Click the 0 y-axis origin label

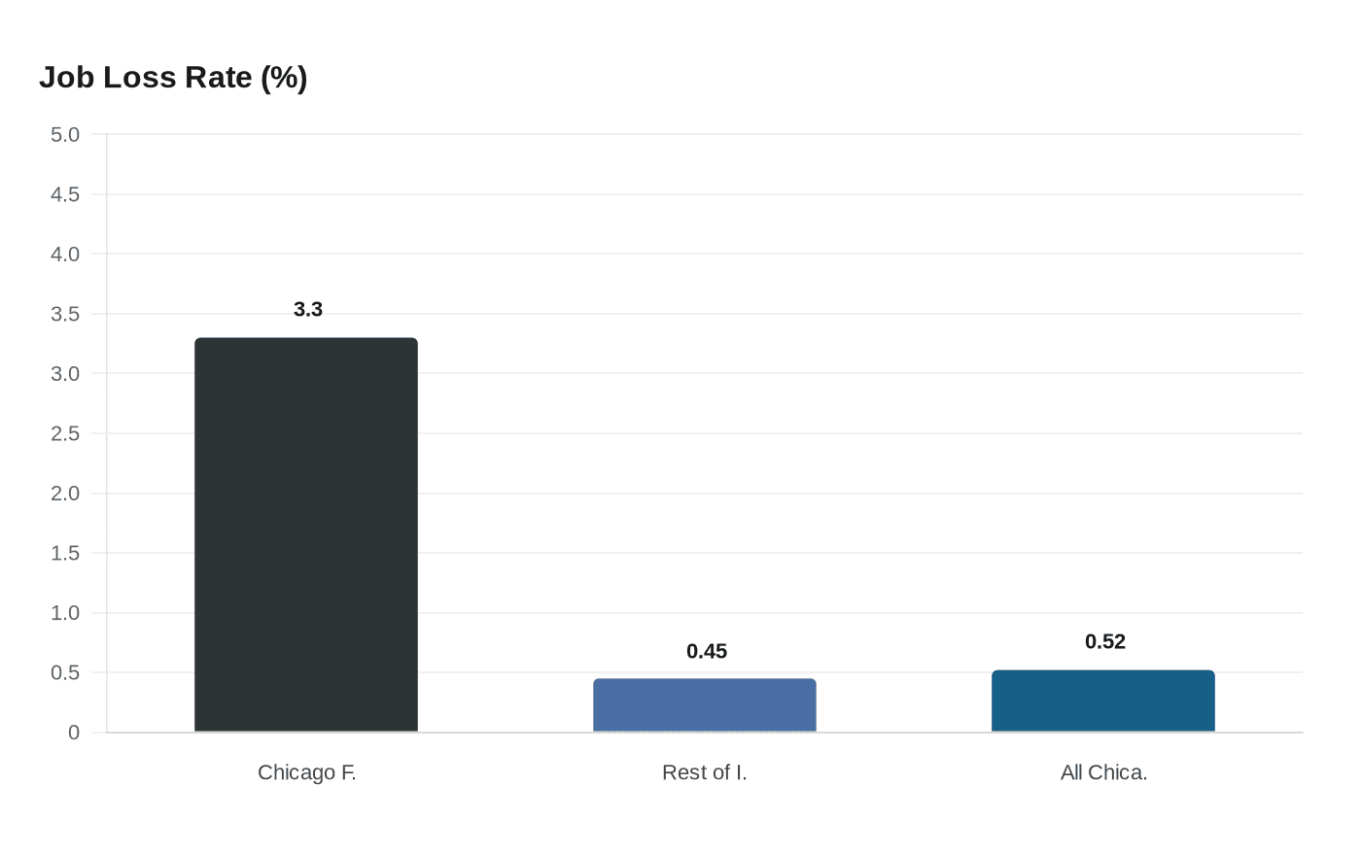pos(74,733)
